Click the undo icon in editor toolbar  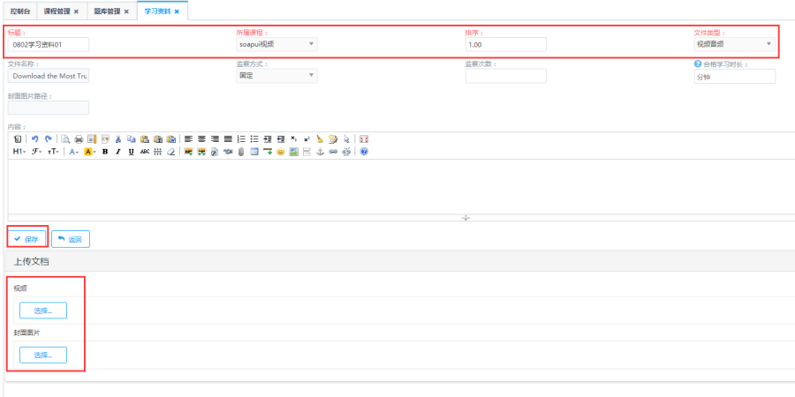click(x=34, y=139)
